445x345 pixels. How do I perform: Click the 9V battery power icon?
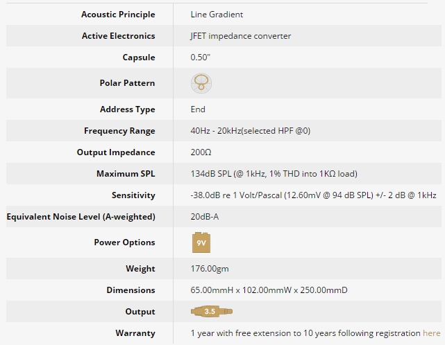(x=201, y=242)
